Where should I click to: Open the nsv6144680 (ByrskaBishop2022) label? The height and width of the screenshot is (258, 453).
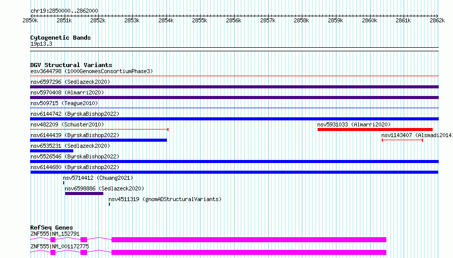pos(75,167)
